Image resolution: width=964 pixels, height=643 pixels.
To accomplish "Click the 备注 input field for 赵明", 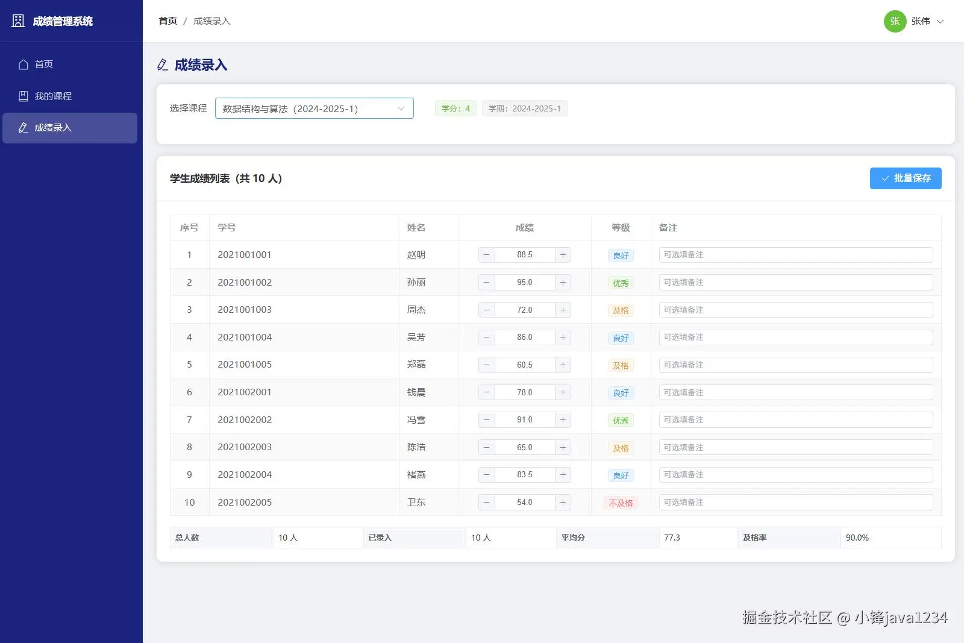I will coord(795,255).
